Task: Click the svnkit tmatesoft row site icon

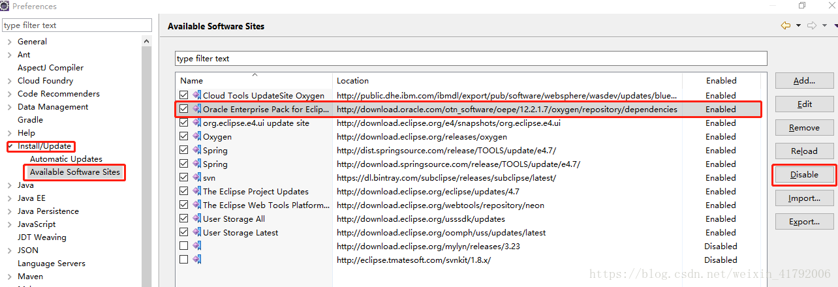Action: point(196,260)
